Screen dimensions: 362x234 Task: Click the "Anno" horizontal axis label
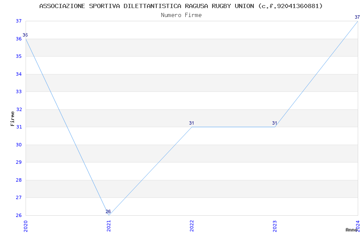pyautogui.click(x=351, y=230)
